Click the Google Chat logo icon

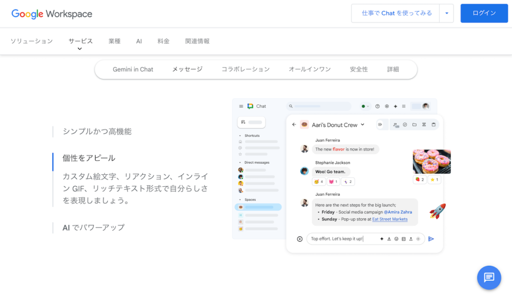(250, 106)
